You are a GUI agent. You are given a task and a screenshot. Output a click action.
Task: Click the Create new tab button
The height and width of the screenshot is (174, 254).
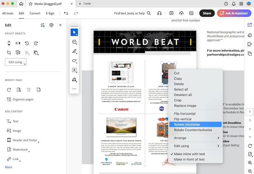pos(84,3)
